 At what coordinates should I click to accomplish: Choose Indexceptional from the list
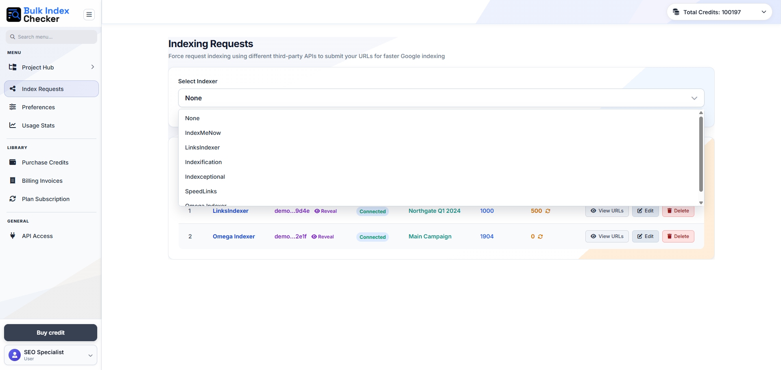click(438, 177)
